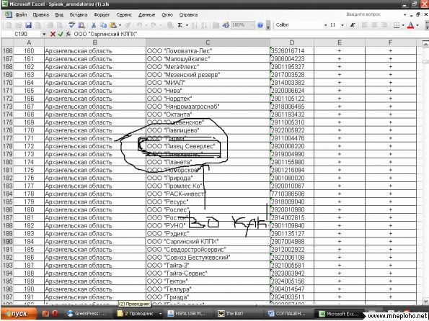Sort ascending with A-Z icon
Viewport: 429px width, 321px height.
click(194, 25)
